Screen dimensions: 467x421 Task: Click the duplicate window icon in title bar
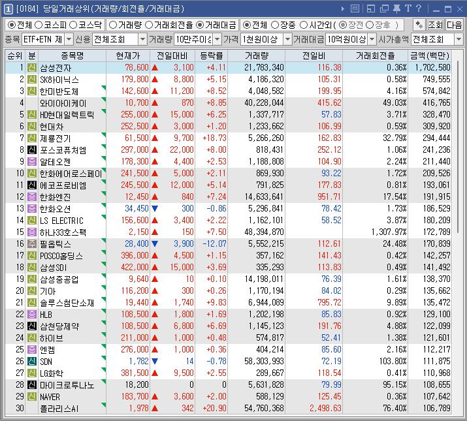tap(384, 9)
